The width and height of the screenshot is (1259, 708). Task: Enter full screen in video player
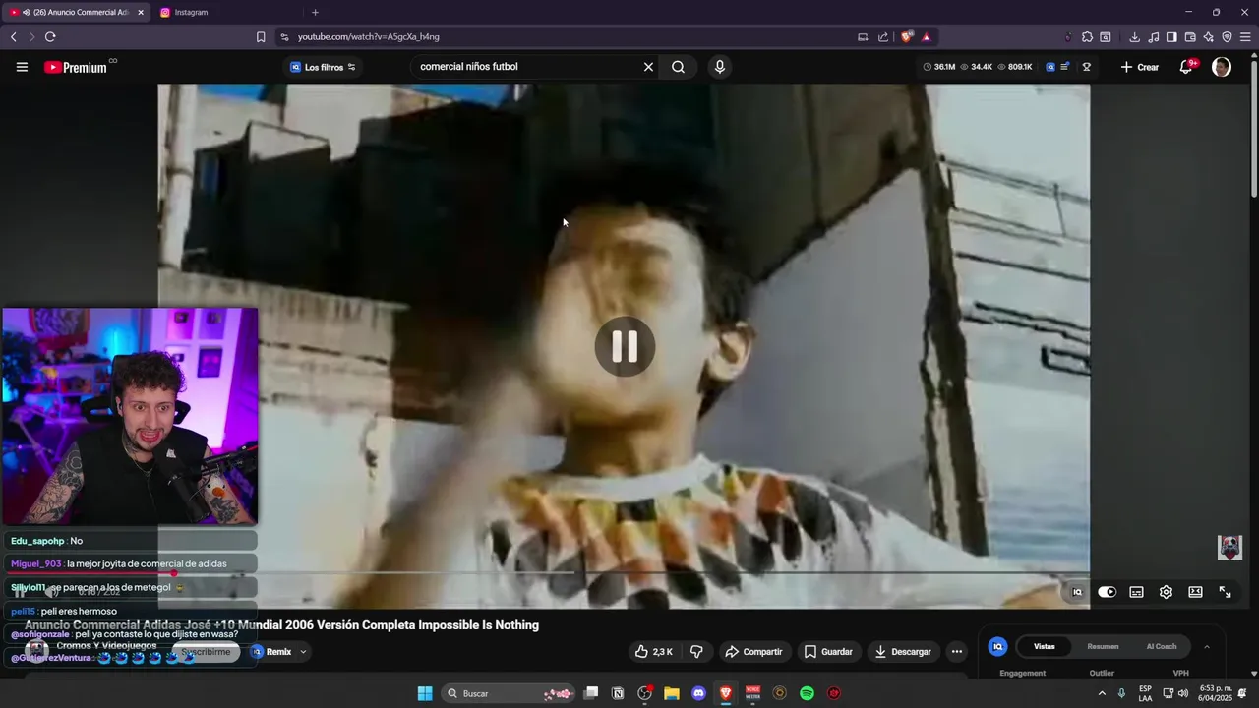point(1225,592)
